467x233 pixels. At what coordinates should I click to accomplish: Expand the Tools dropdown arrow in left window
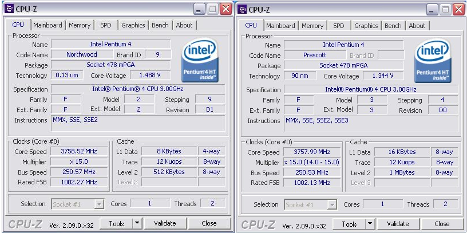point(137,223)
